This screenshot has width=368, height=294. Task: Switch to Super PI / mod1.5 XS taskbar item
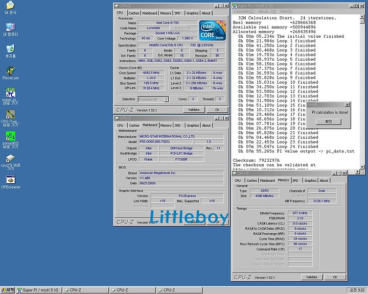39,290
